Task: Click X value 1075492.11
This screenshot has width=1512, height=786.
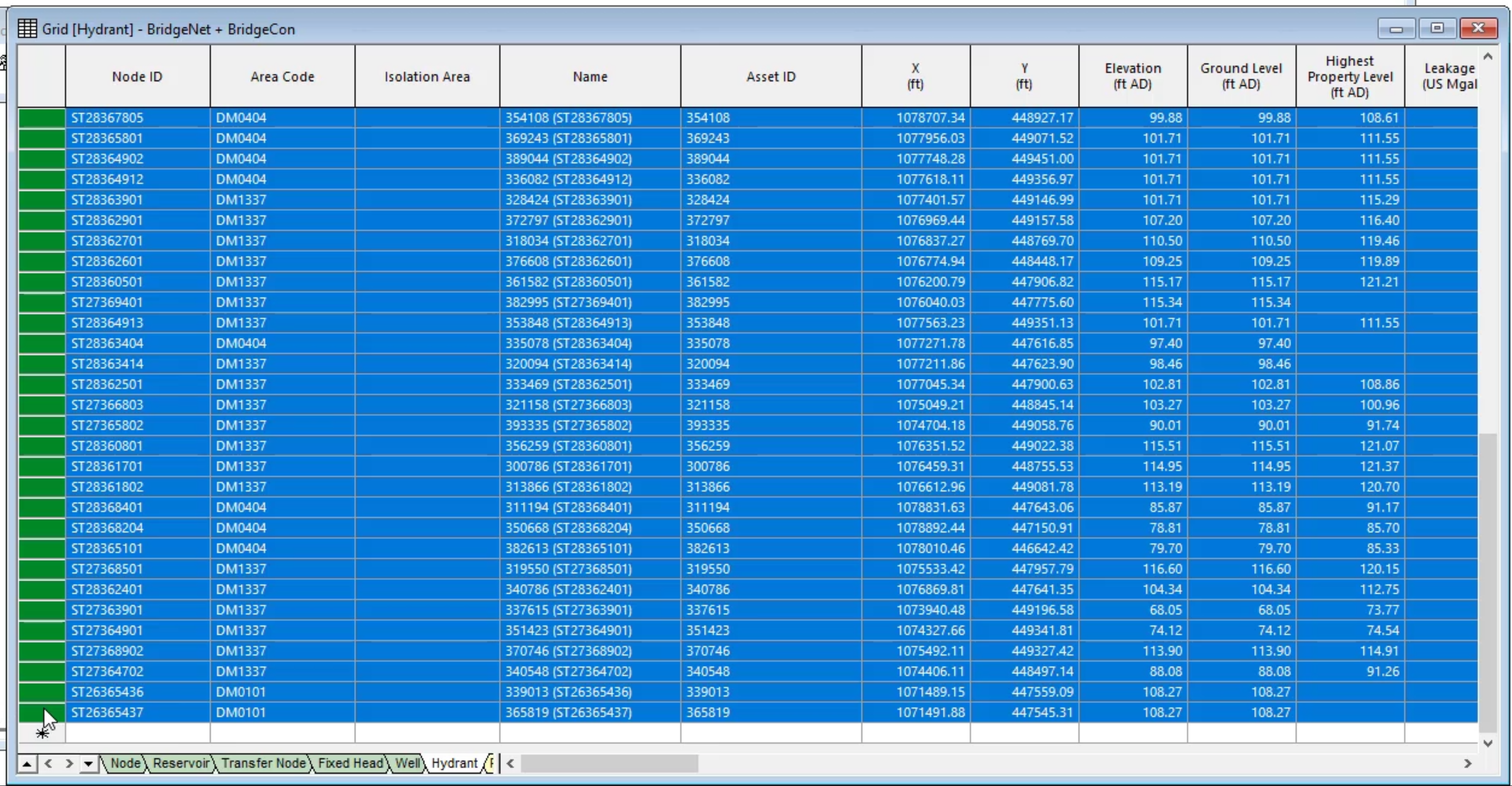Action: [916, 651]
